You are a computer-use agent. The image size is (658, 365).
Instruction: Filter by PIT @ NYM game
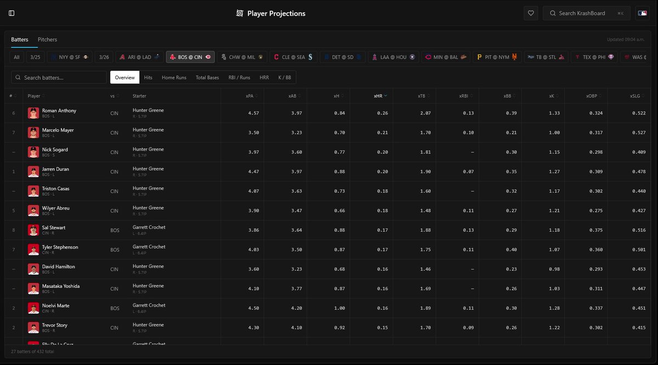[x=497, y=57]
